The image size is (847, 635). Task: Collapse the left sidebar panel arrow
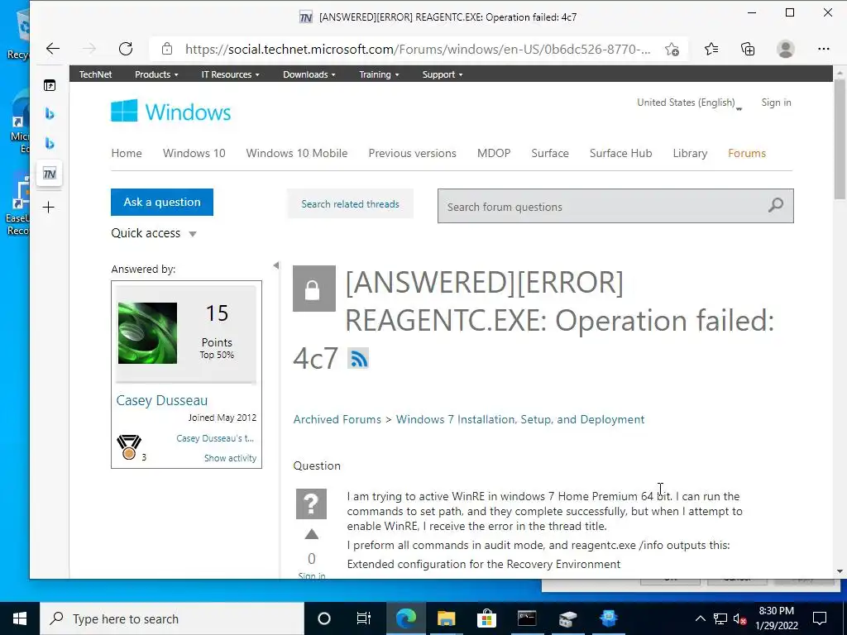(x=276, y=265)
